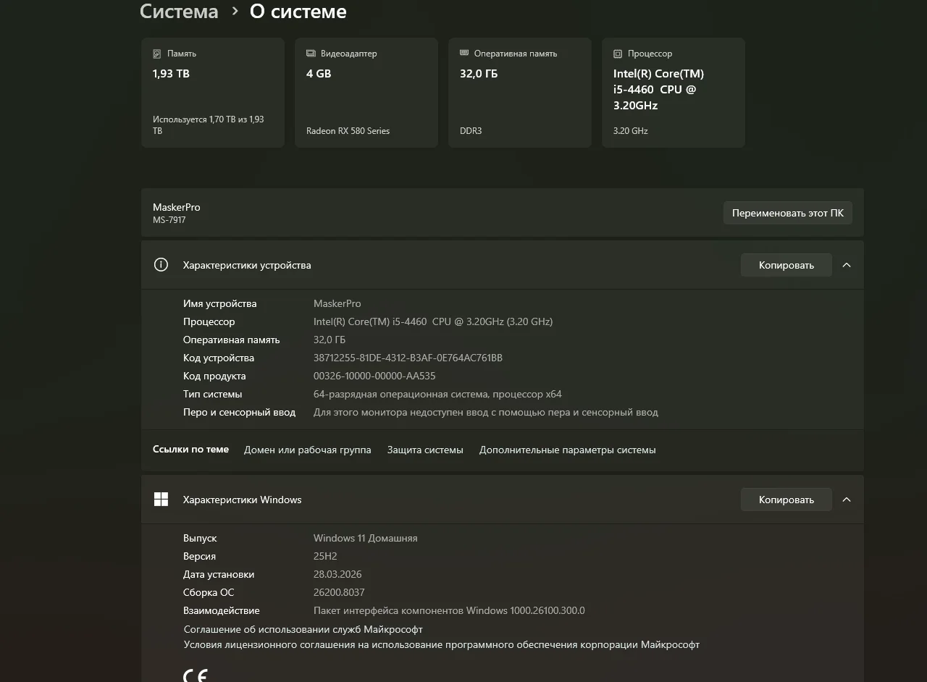Viewport: 927px width, 682px height.
Task: Open Соглашение об использовании служб Майкрософт
Action: point(303,629)
